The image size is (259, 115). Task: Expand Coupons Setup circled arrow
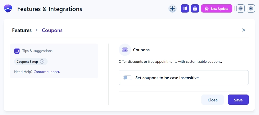click(x=42, y=62)
